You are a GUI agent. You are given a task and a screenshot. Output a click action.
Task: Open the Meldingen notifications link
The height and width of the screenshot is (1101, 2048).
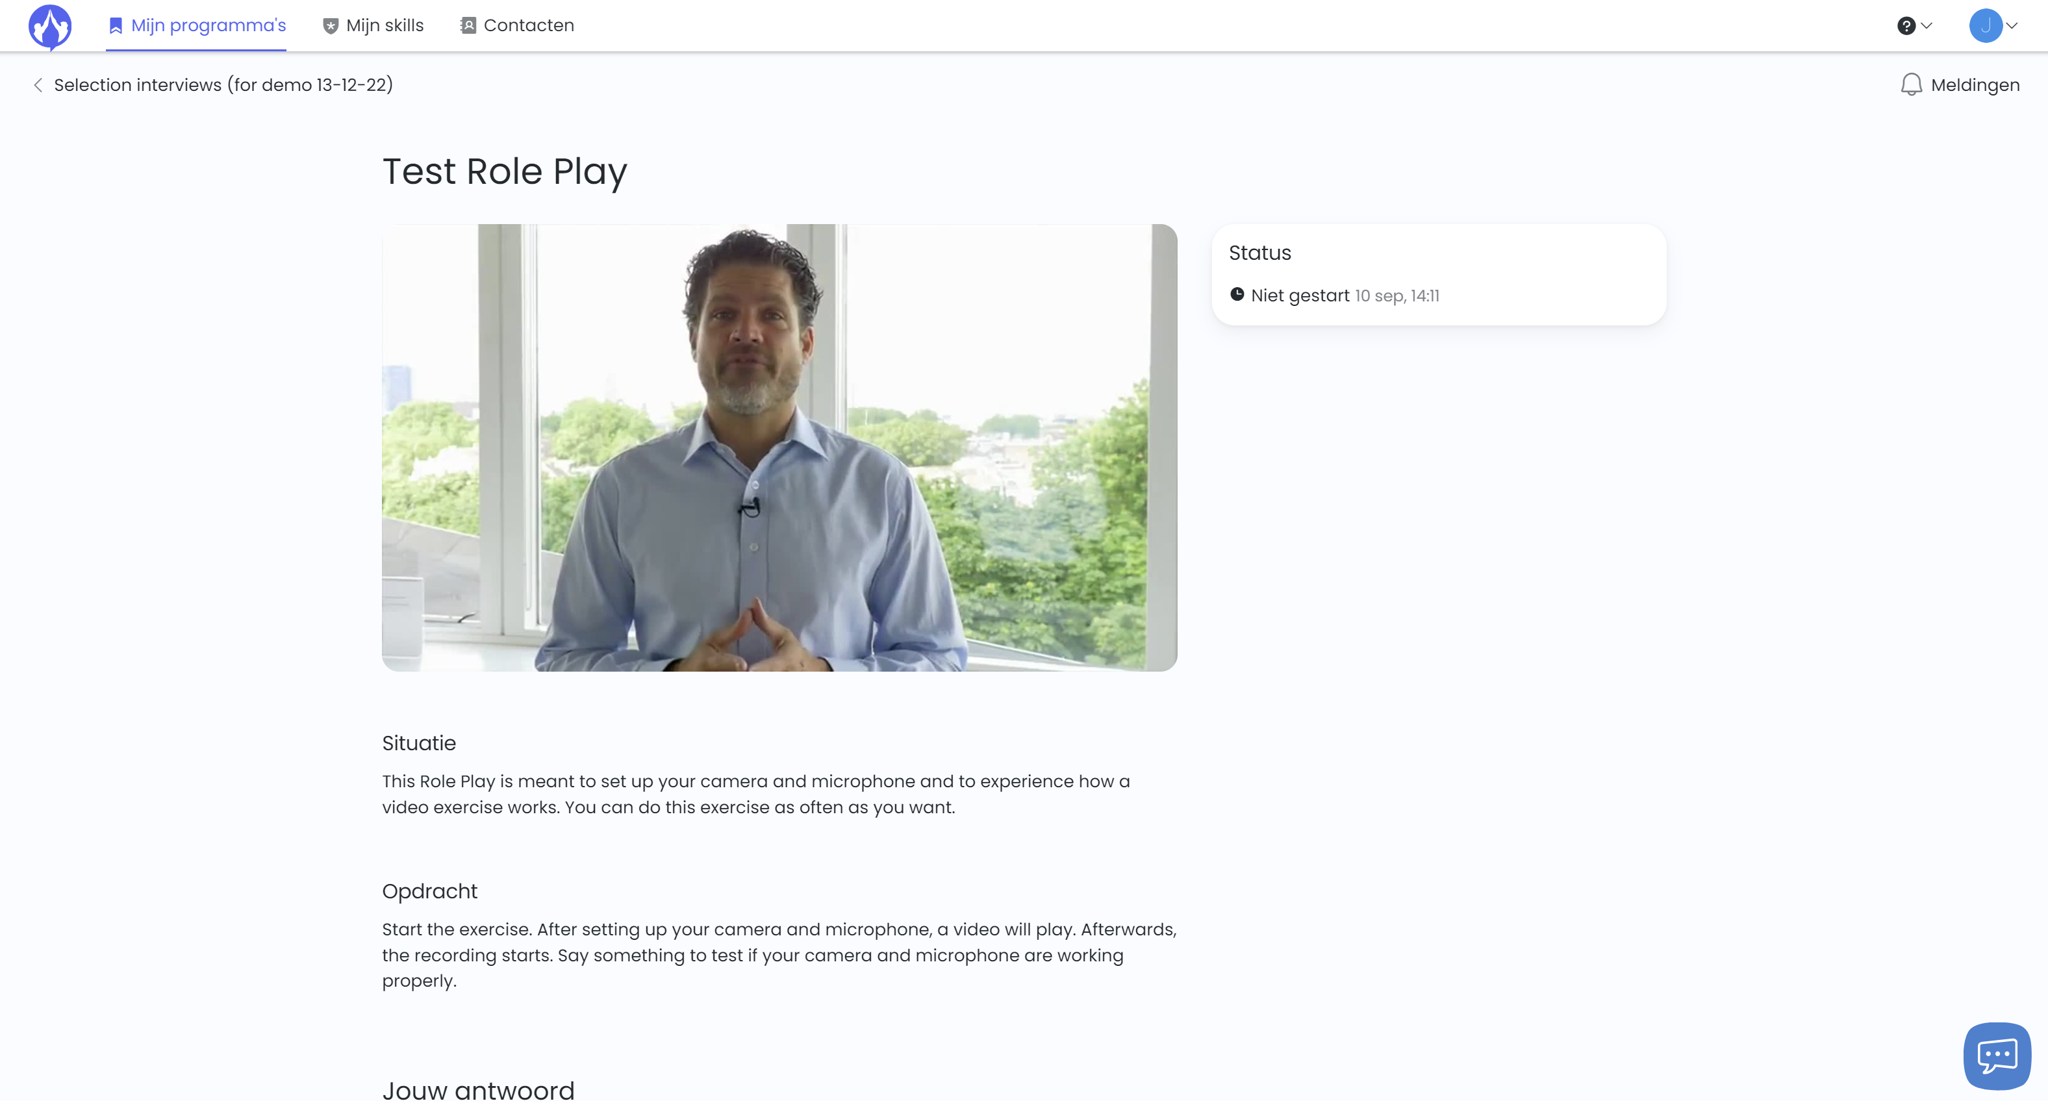click(1975, 85)
